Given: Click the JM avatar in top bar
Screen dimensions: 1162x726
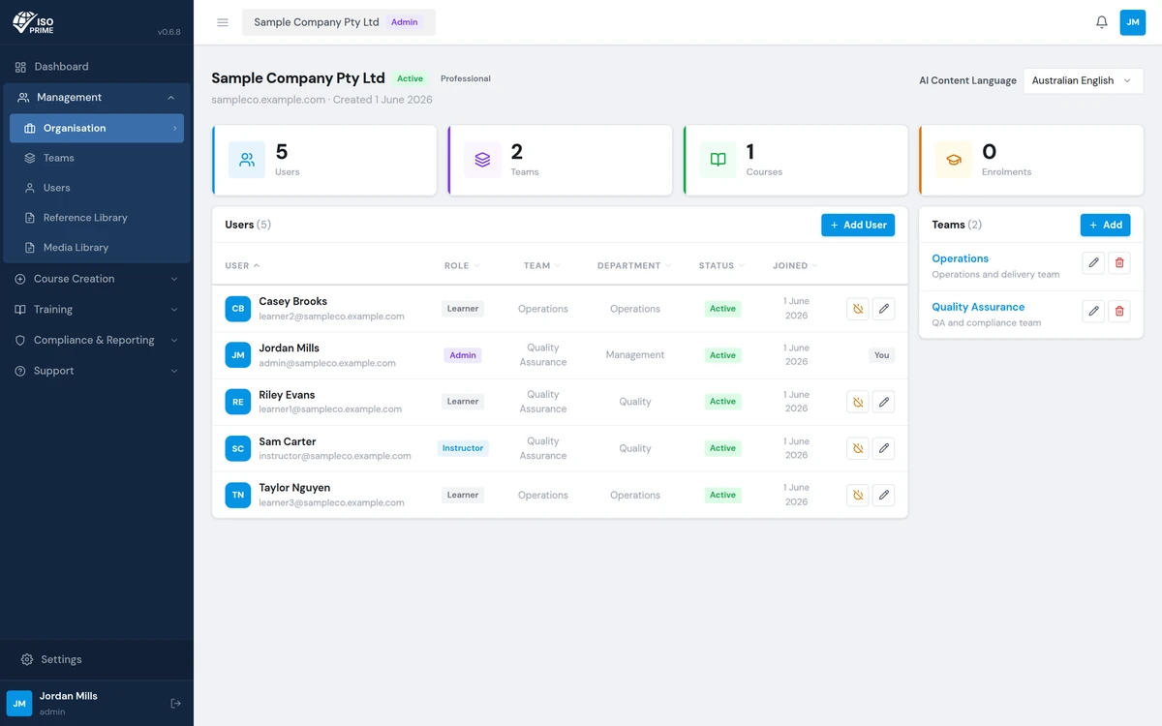Looking at the screenshot, I should (x=1133, y=22).
